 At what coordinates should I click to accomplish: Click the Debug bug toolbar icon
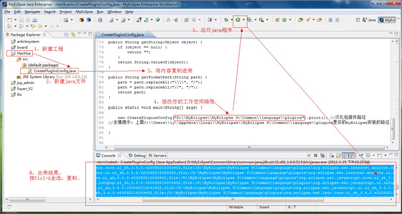226,20
